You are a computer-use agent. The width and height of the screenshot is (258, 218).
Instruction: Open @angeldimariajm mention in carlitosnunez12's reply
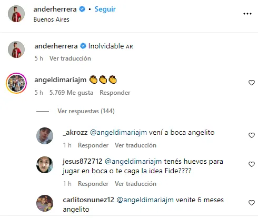point(145,200)
